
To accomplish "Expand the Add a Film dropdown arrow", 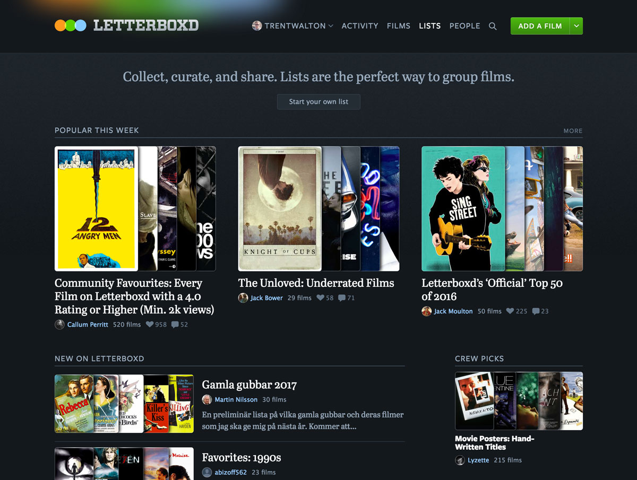I will [x=576, y=26].
